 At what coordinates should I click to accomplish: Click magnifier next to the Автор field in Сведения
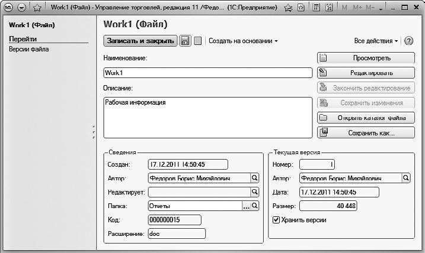[254, 177]
